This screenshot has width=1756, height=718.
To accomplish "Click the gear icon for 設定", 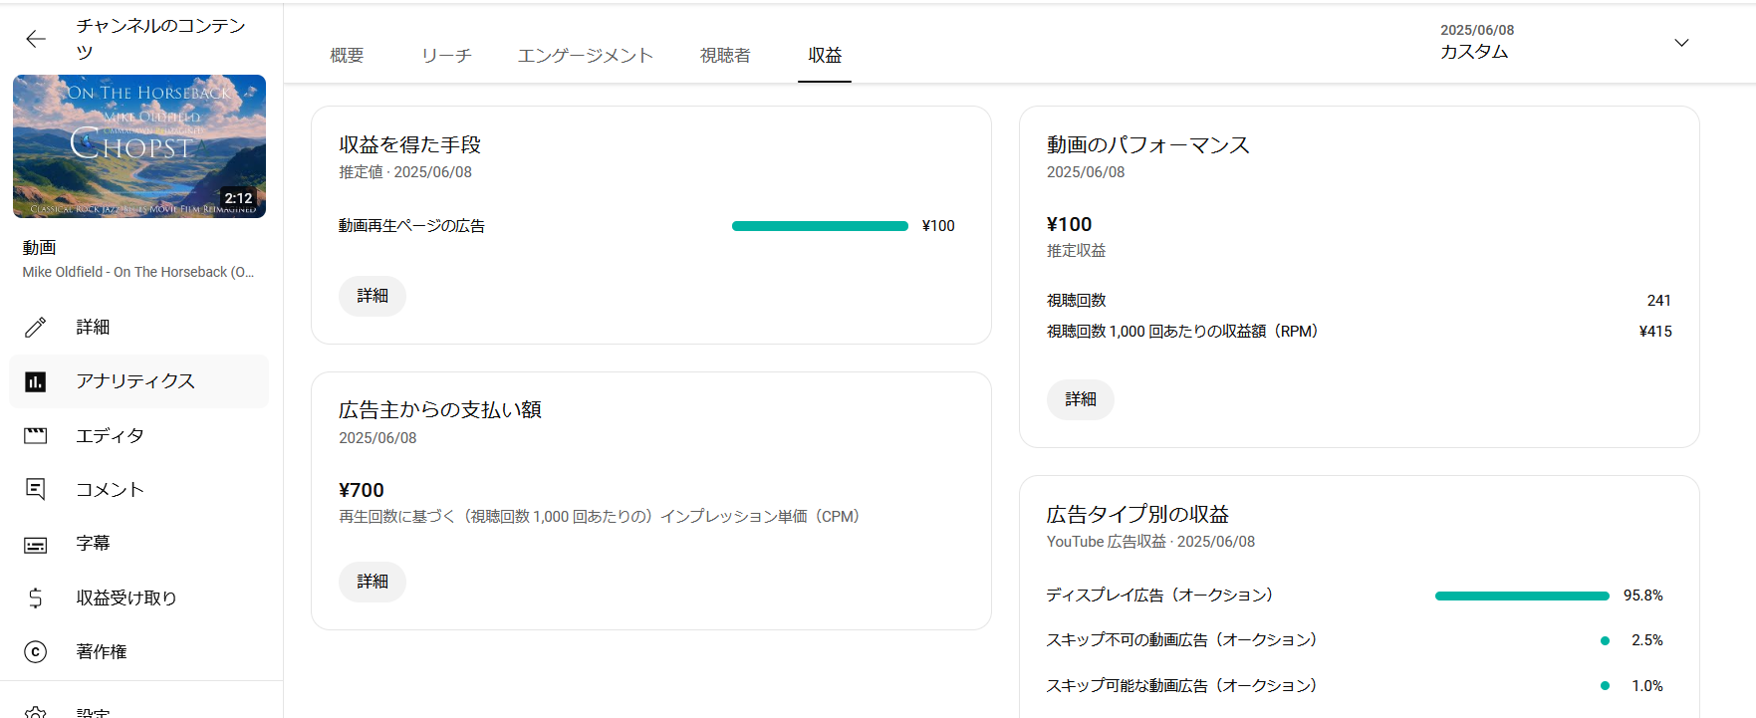I will click(x=36, y=712).
